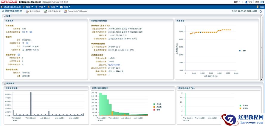Click the CJCDB (19.3.0.0.0) database link
The image size is (265, 126).
tap(11, 7)
